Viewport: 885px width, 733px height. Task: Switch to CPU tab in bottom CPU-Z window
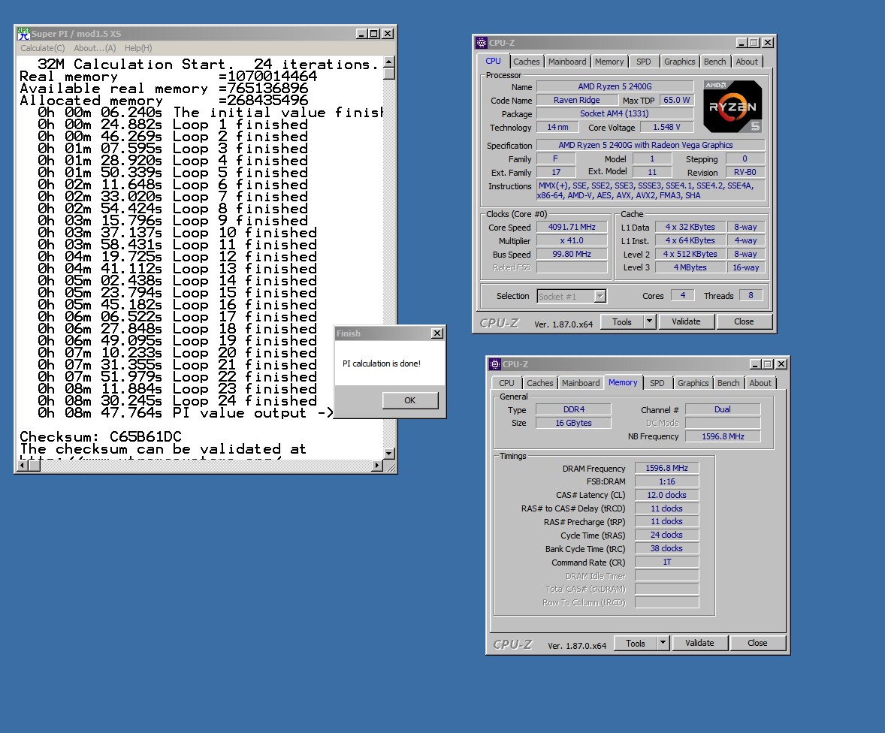point(507,383)
